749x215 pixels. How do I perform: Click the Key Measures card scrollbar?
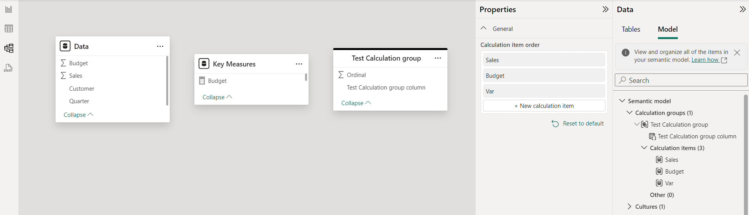(306, 77)
